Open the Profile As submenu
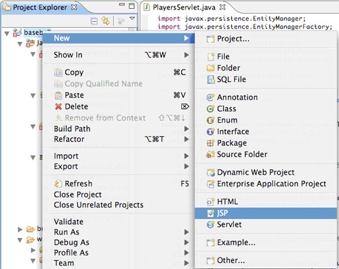The image size is (339, 269). point(119,253)
